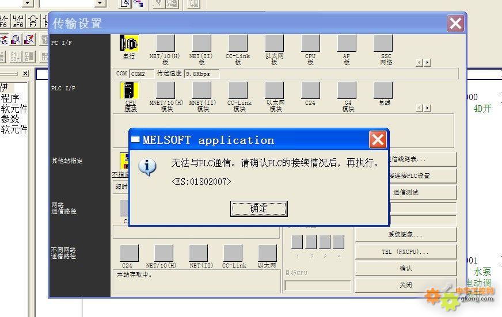Close the MELSOFT application error dialog
Screen dimensions: 502x317
[378, 139]
